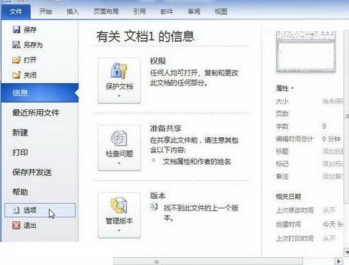Image resolution: width=349 pixels, height=265 pixels.
Task: Click the 退出 label in the left menu
Action: (30, 226)
